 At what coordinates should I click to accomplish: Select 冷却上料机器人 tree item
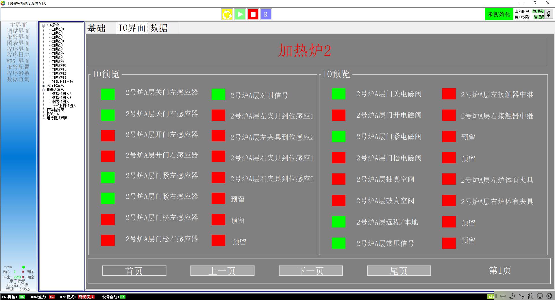pyautogui.click(x=64, y=106)
